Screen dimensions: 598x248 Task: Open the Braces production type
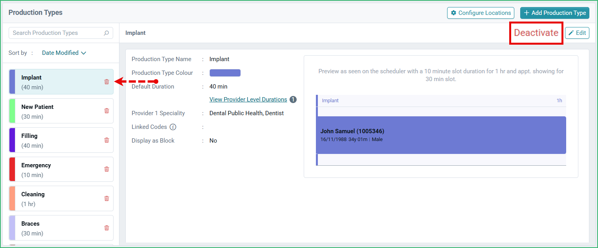tap(61, 228)
